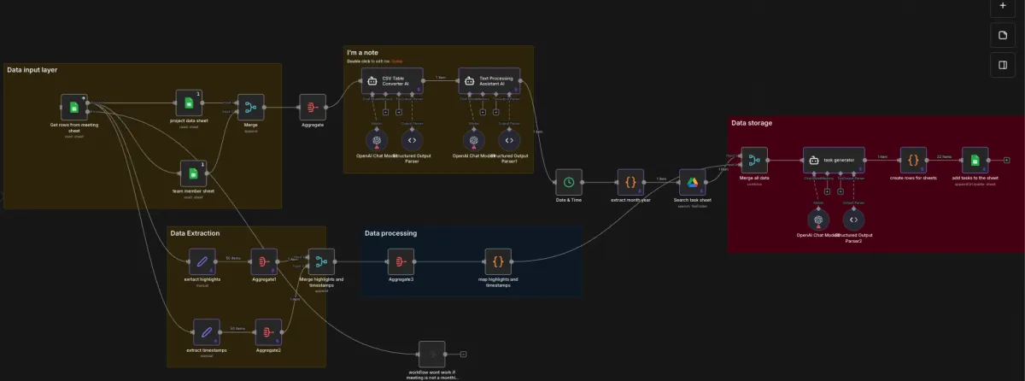Select OpenAI Chat Model under CSV Table Converter
Image resolution: width=1025 pixels, height=381 pixels.
pos(377,139)
